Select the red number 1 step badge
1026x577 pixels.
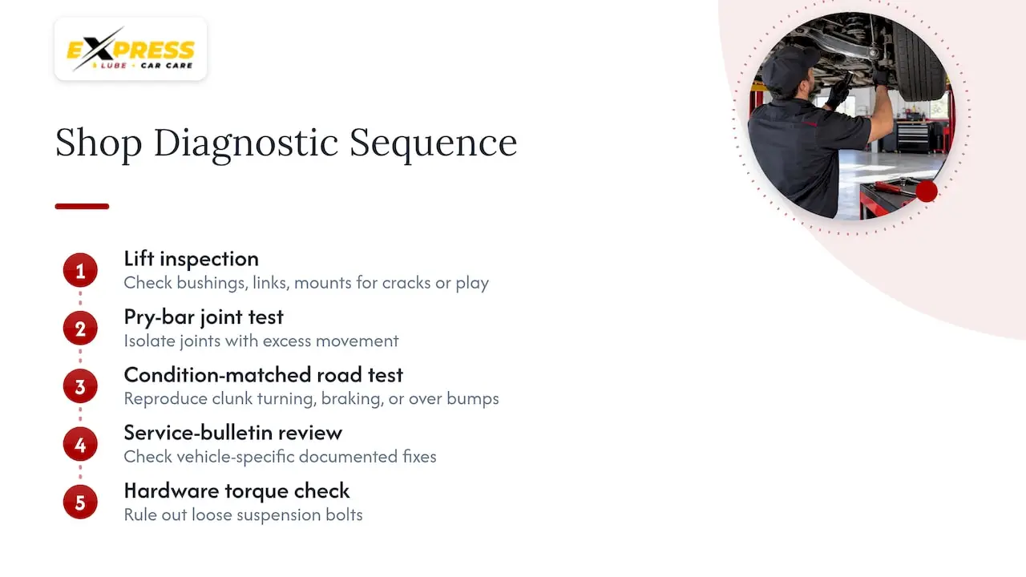click(x=80, y=271)
